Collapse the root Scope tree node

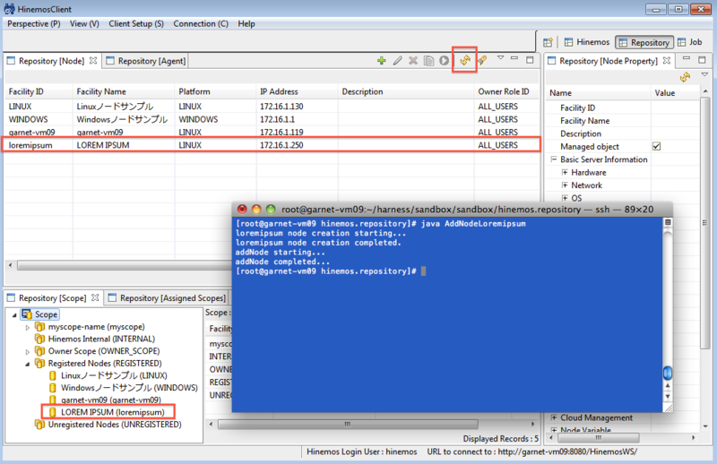point(14,314)
